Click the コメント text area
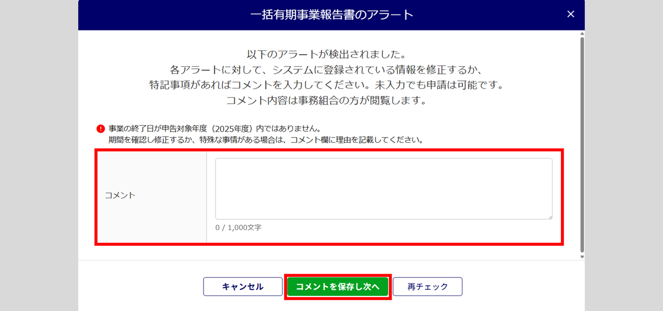 384,189
